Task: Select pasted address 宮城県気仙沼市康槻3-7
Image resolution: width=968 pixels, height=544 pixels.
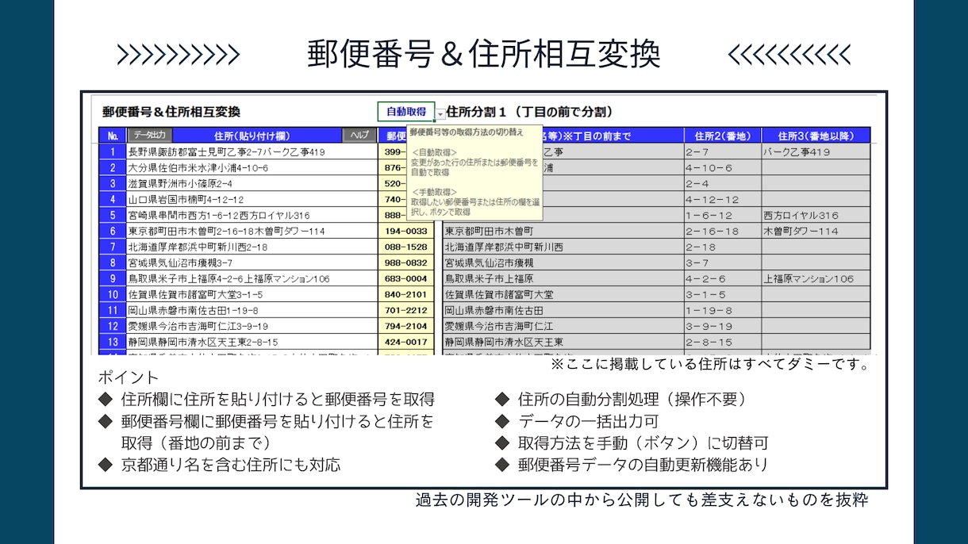Action: (252, 262)
